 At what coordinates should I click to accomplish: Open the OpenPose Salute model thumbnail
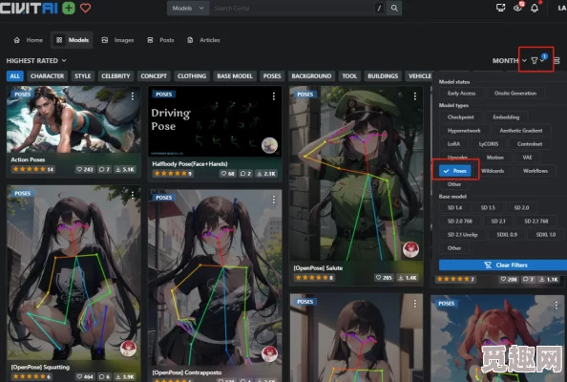(x=356, y=173)
